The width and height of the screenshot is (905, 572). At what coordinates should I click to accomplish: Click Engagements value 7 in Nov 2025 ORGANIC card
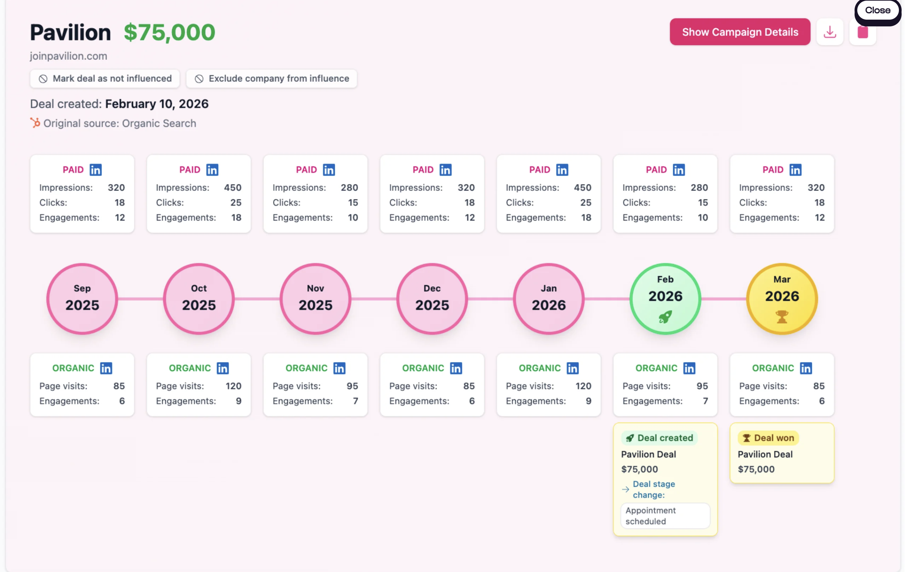[x=355, y=401]
